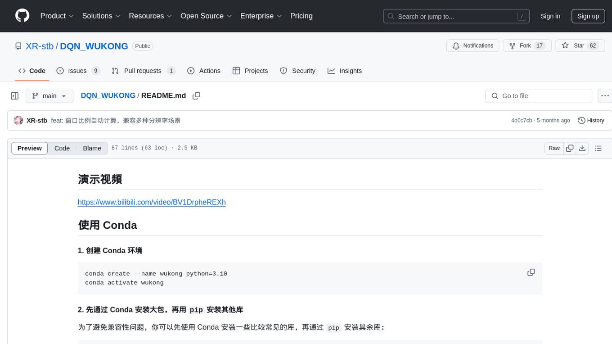Select the Preview view
612x344 pixels.
point(30,148)
